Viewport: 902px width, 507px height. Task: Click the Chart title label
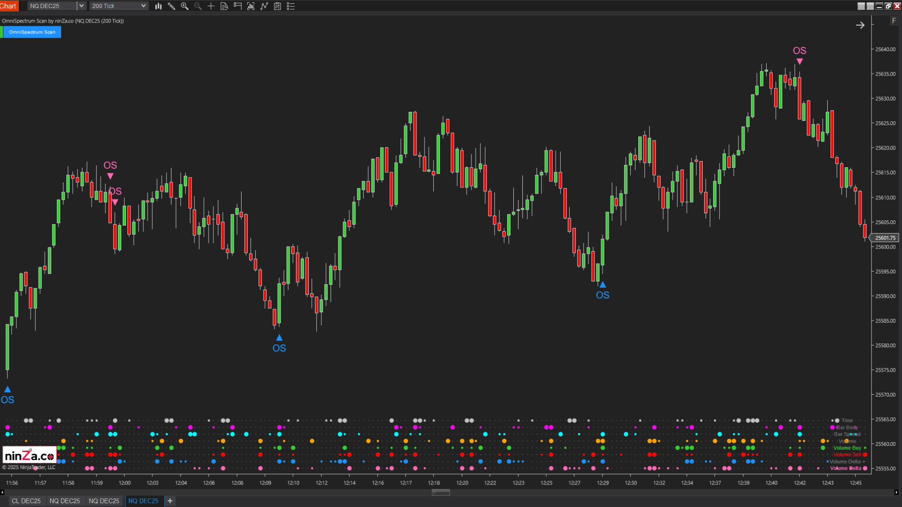(8, 6)
